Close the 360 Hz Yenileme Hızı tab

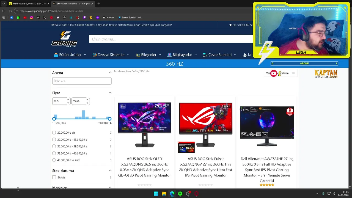(x=92, y=4)
